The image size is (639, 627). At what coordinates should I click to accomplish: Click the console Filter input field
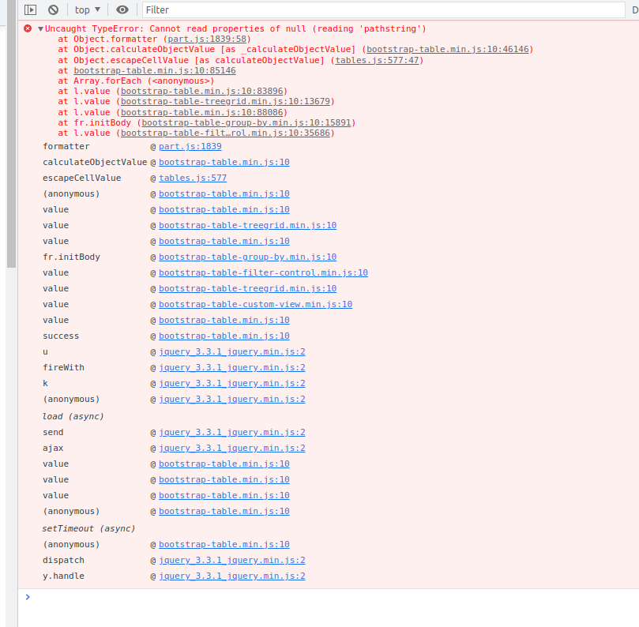237,9
